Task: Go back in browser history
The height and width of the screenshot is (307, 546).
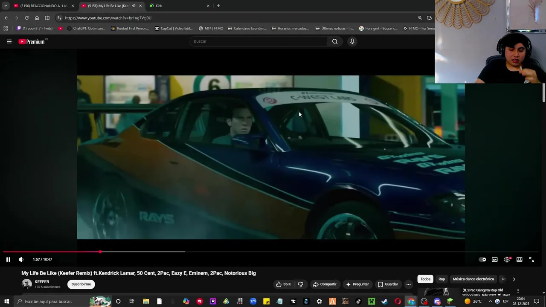Action: pos(6,18)
